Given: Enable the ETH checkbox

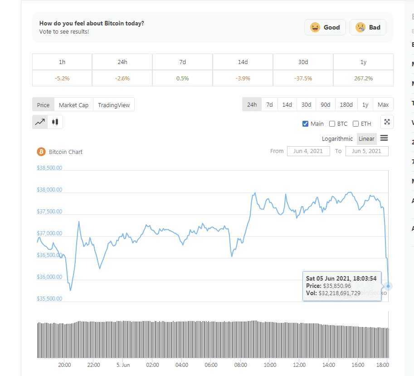Looking at the screenshot, I should point(356,124).
